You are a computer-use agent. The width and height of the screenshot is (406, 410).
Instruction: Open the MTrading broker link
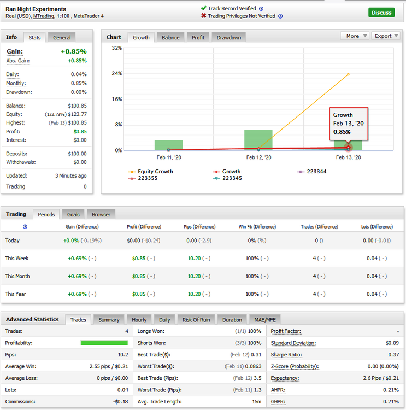click(43, 16)
